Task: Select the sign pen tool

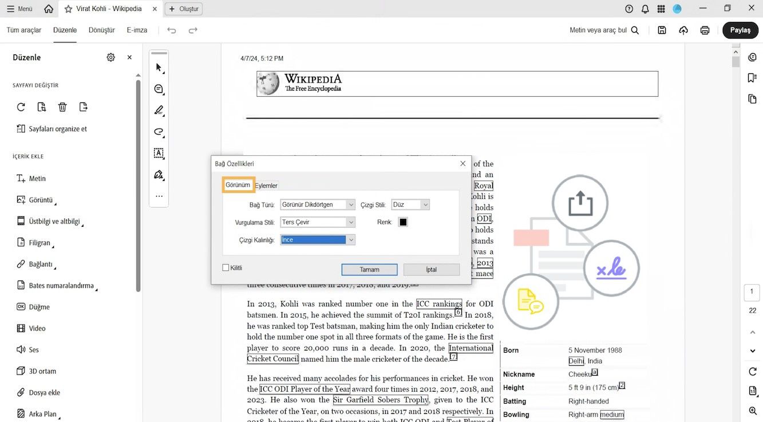Action: pyautogui.click(x=159, y=175)
